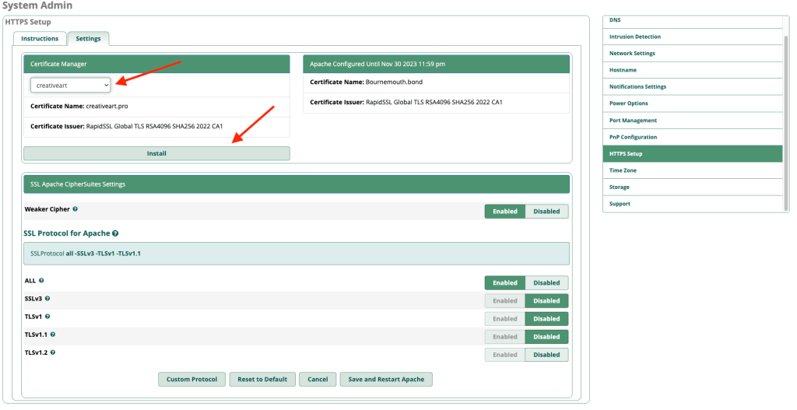This screenshot has height=410, width=797.
Task: Click the Custom Protocol button
Action: tap(191, 380)
